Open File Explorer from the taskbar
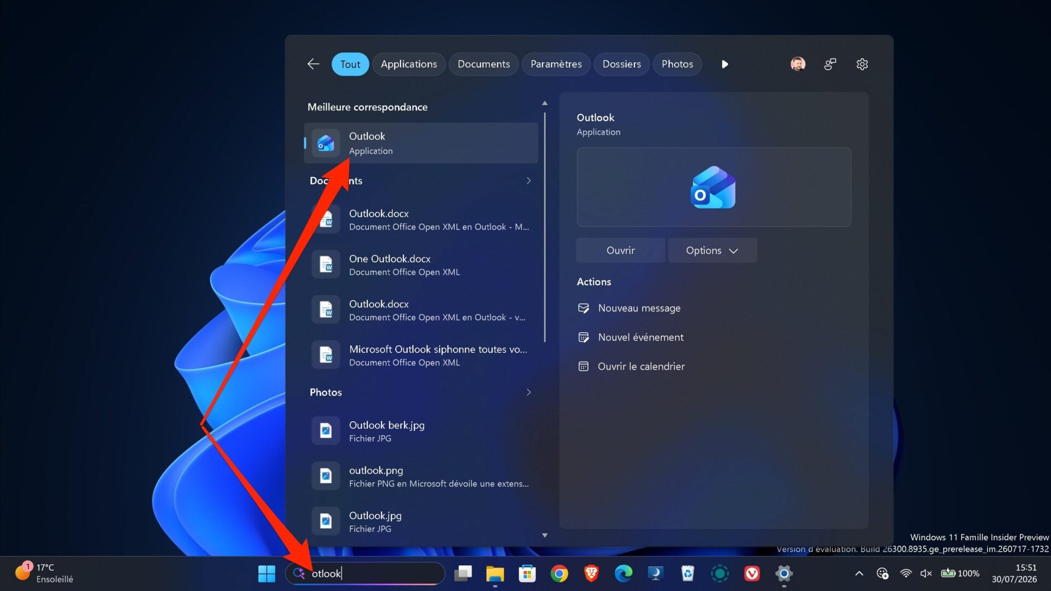This screenshot has height=591, width=1051. [495, 573]
